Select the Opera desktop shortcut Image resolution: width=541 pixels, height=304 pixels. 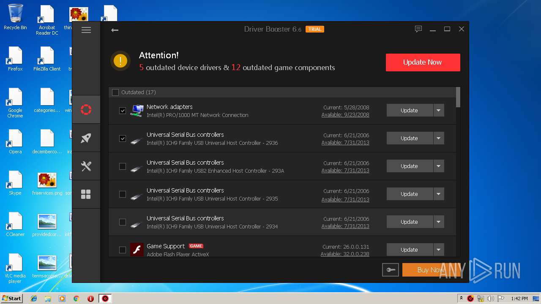pyautogui.click(x=15, y=141)
